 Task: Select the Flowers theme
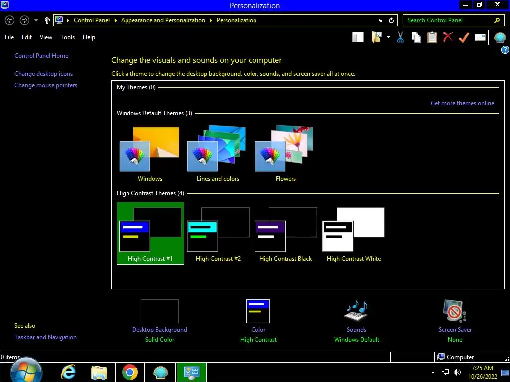click(285, 154)
